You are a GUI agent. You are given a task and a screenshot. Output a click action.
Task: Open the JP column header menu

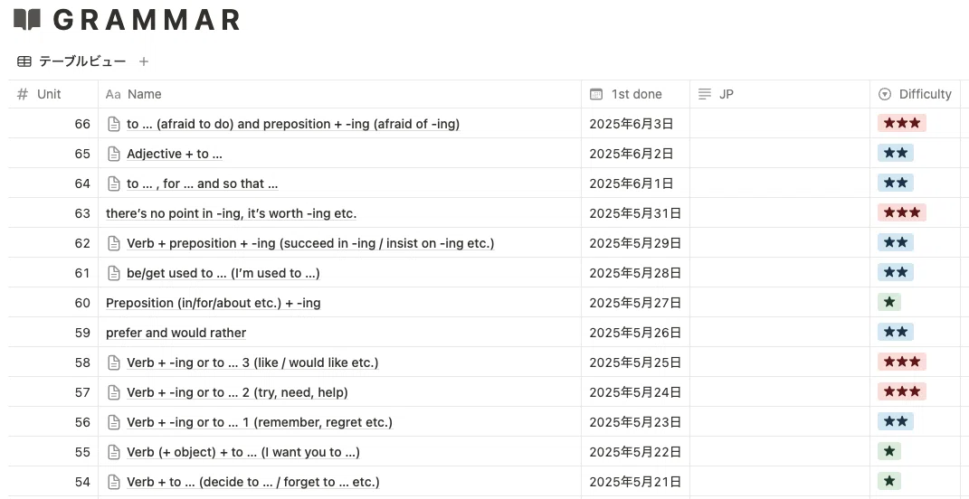(780, 95)
